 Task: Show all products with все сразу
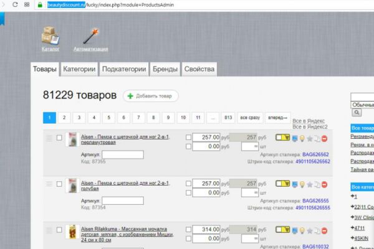click(250, 118)
